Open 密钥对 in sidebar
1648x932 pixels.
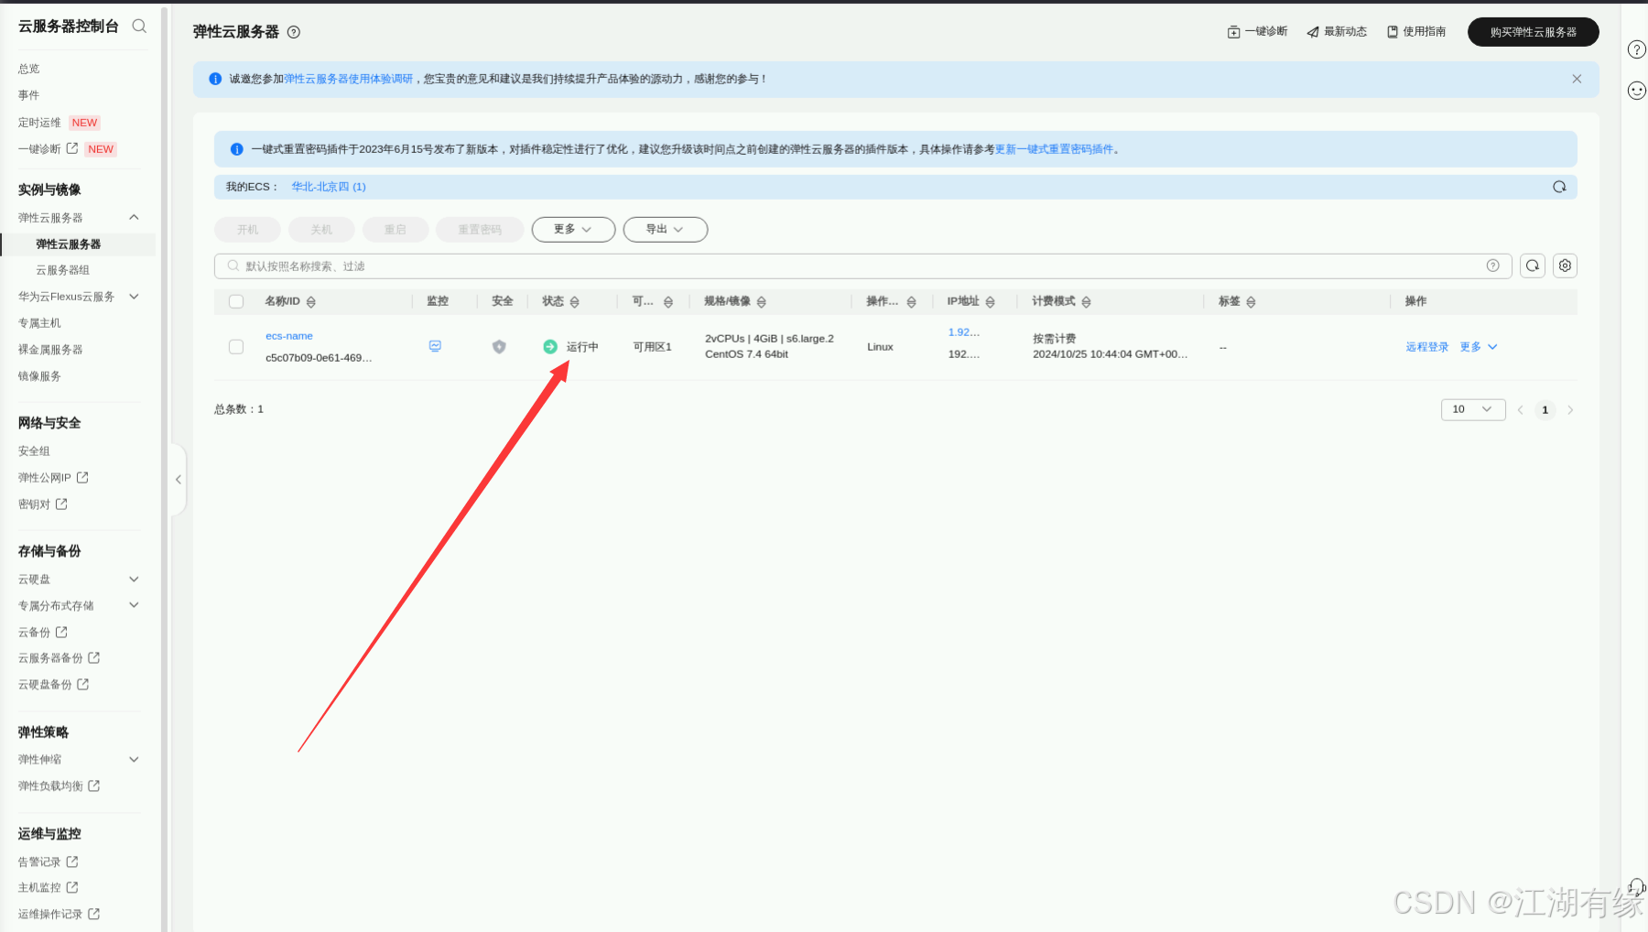pos(43,504)
